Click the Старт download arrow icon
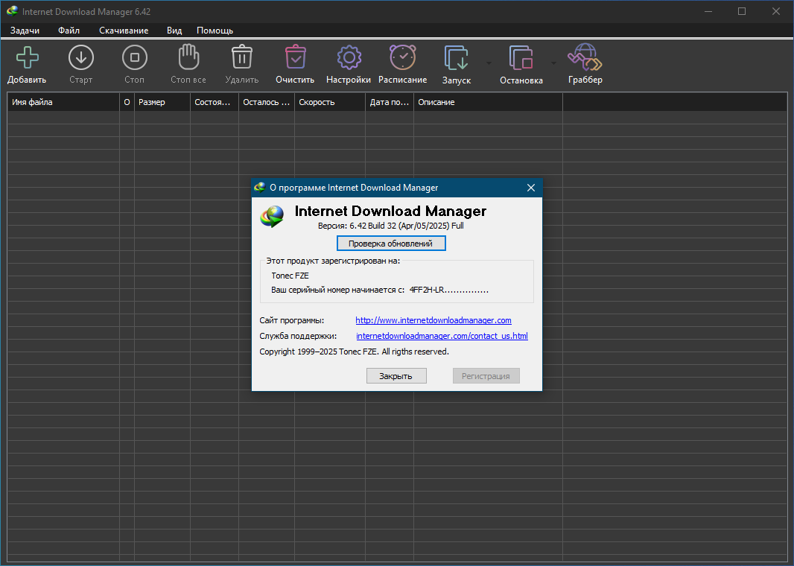 tap(81, 57)
